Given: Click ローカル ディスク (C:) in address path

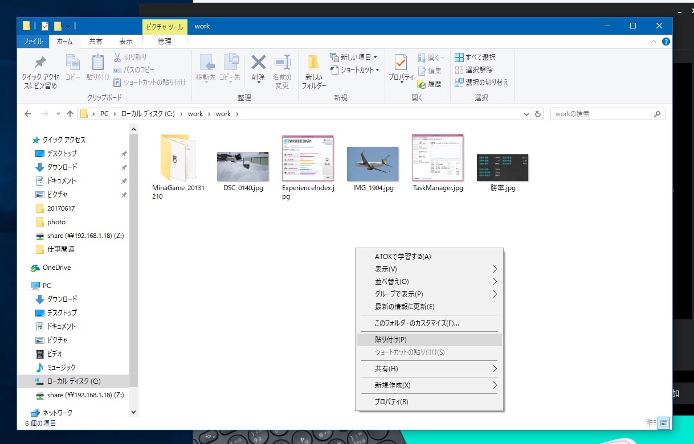Looking at the screenshot, I should pos(148,114).
